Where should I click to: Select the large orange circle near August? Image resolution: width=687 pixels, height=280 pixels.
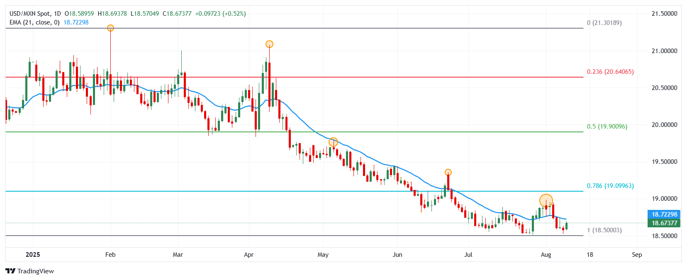[546, 201]
